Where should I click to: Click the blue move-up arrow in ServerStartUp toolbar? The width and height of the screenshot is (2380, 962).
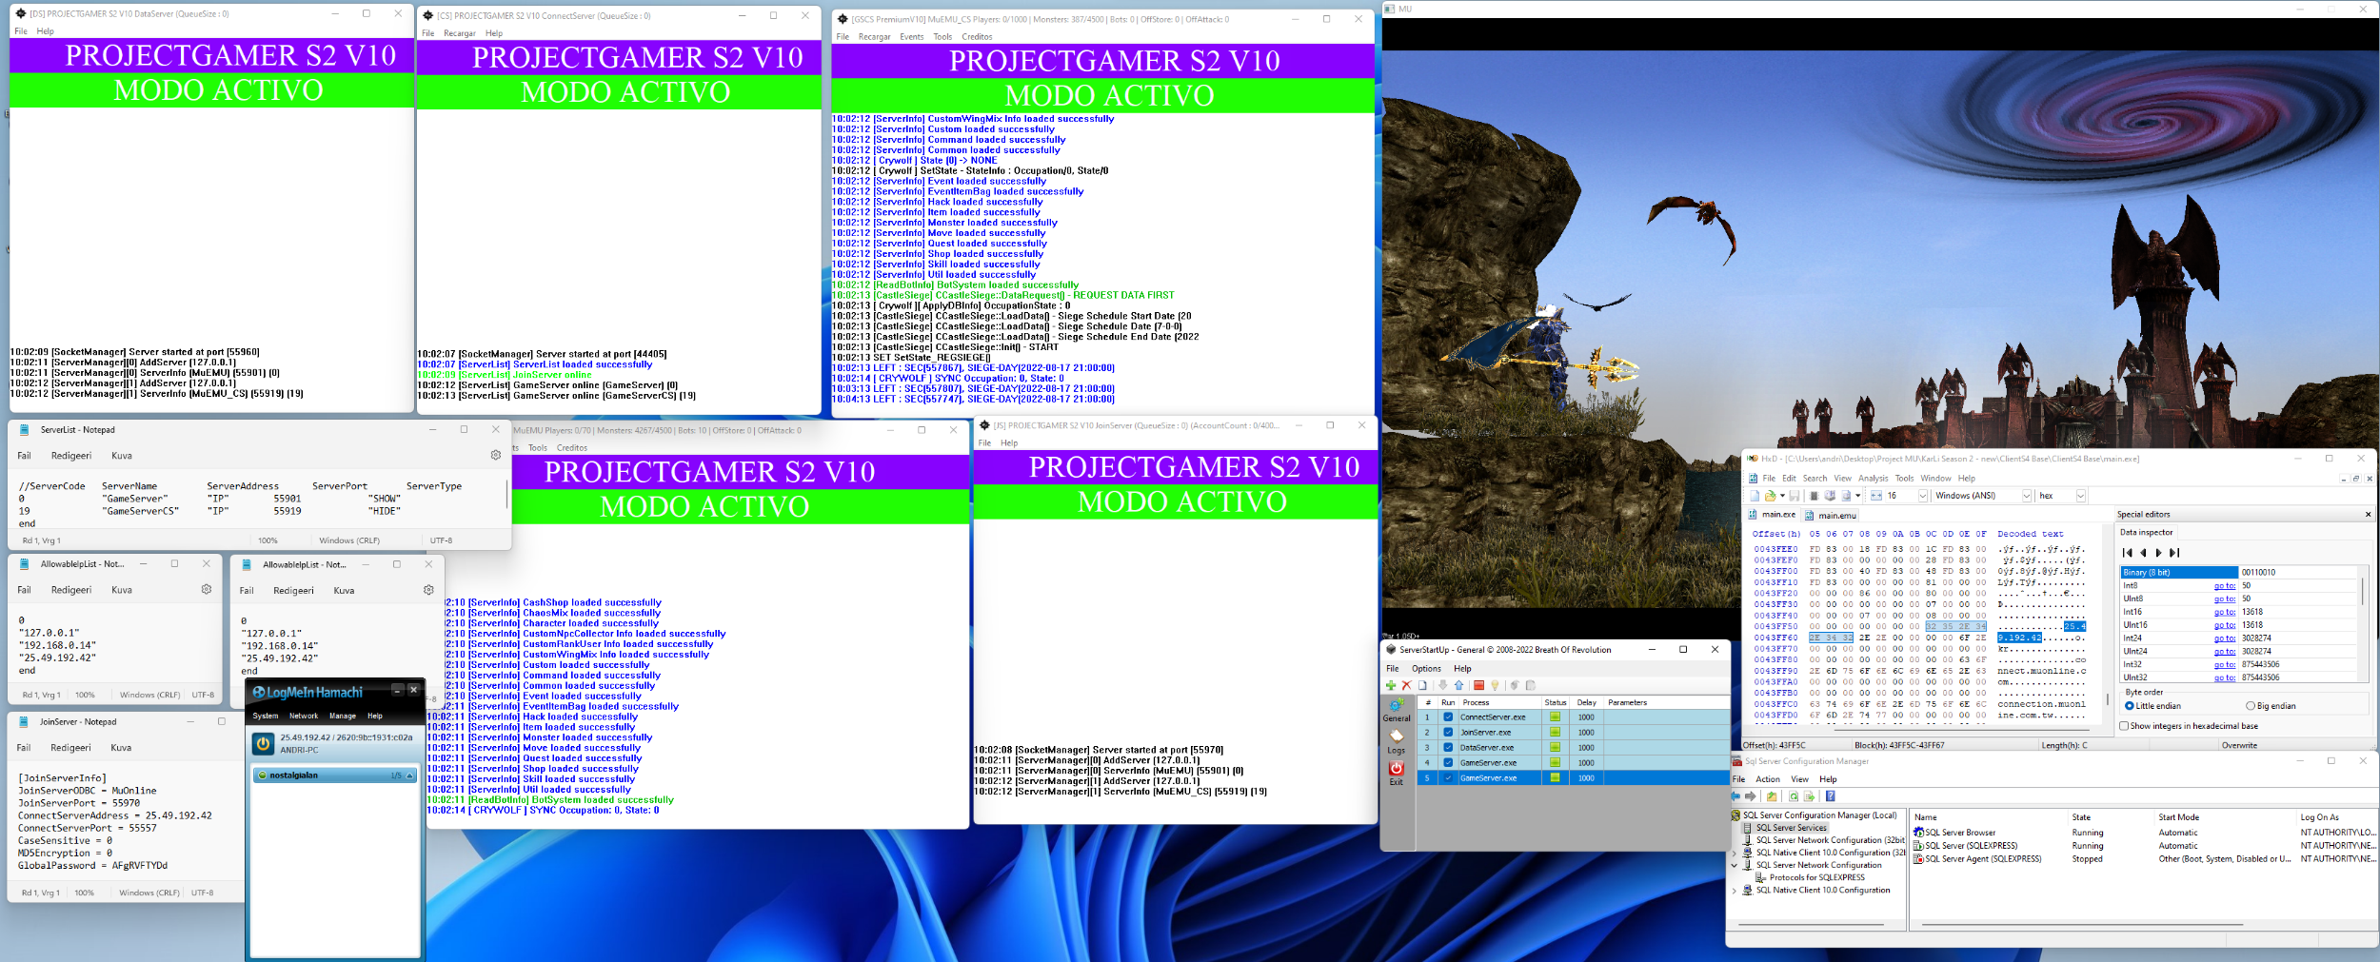(1458, 685)
